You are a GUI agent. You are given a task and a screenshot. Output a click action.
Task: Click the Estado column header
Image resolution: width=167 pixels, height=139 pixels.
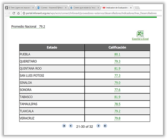(x=52, y=47)
